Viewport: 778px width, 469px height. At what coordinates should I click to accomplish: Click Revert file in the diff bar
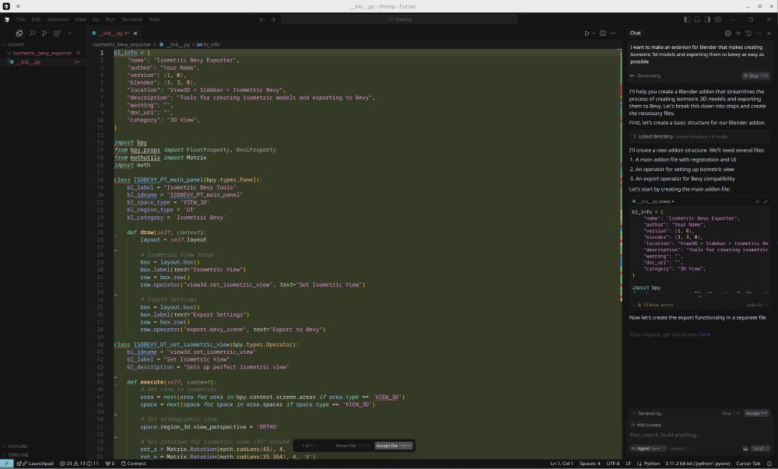tap(352, 446)
